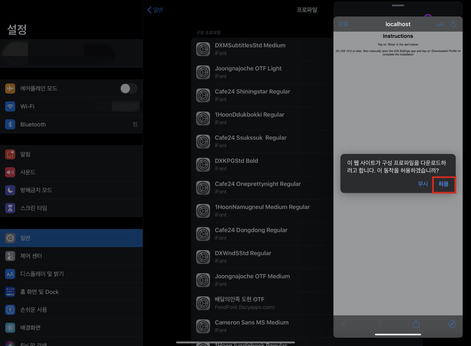The image size is (471, 346).
Task: Open the 방해금지 모드 settings row
Action: pyautogui.click(x=71, y=190)
